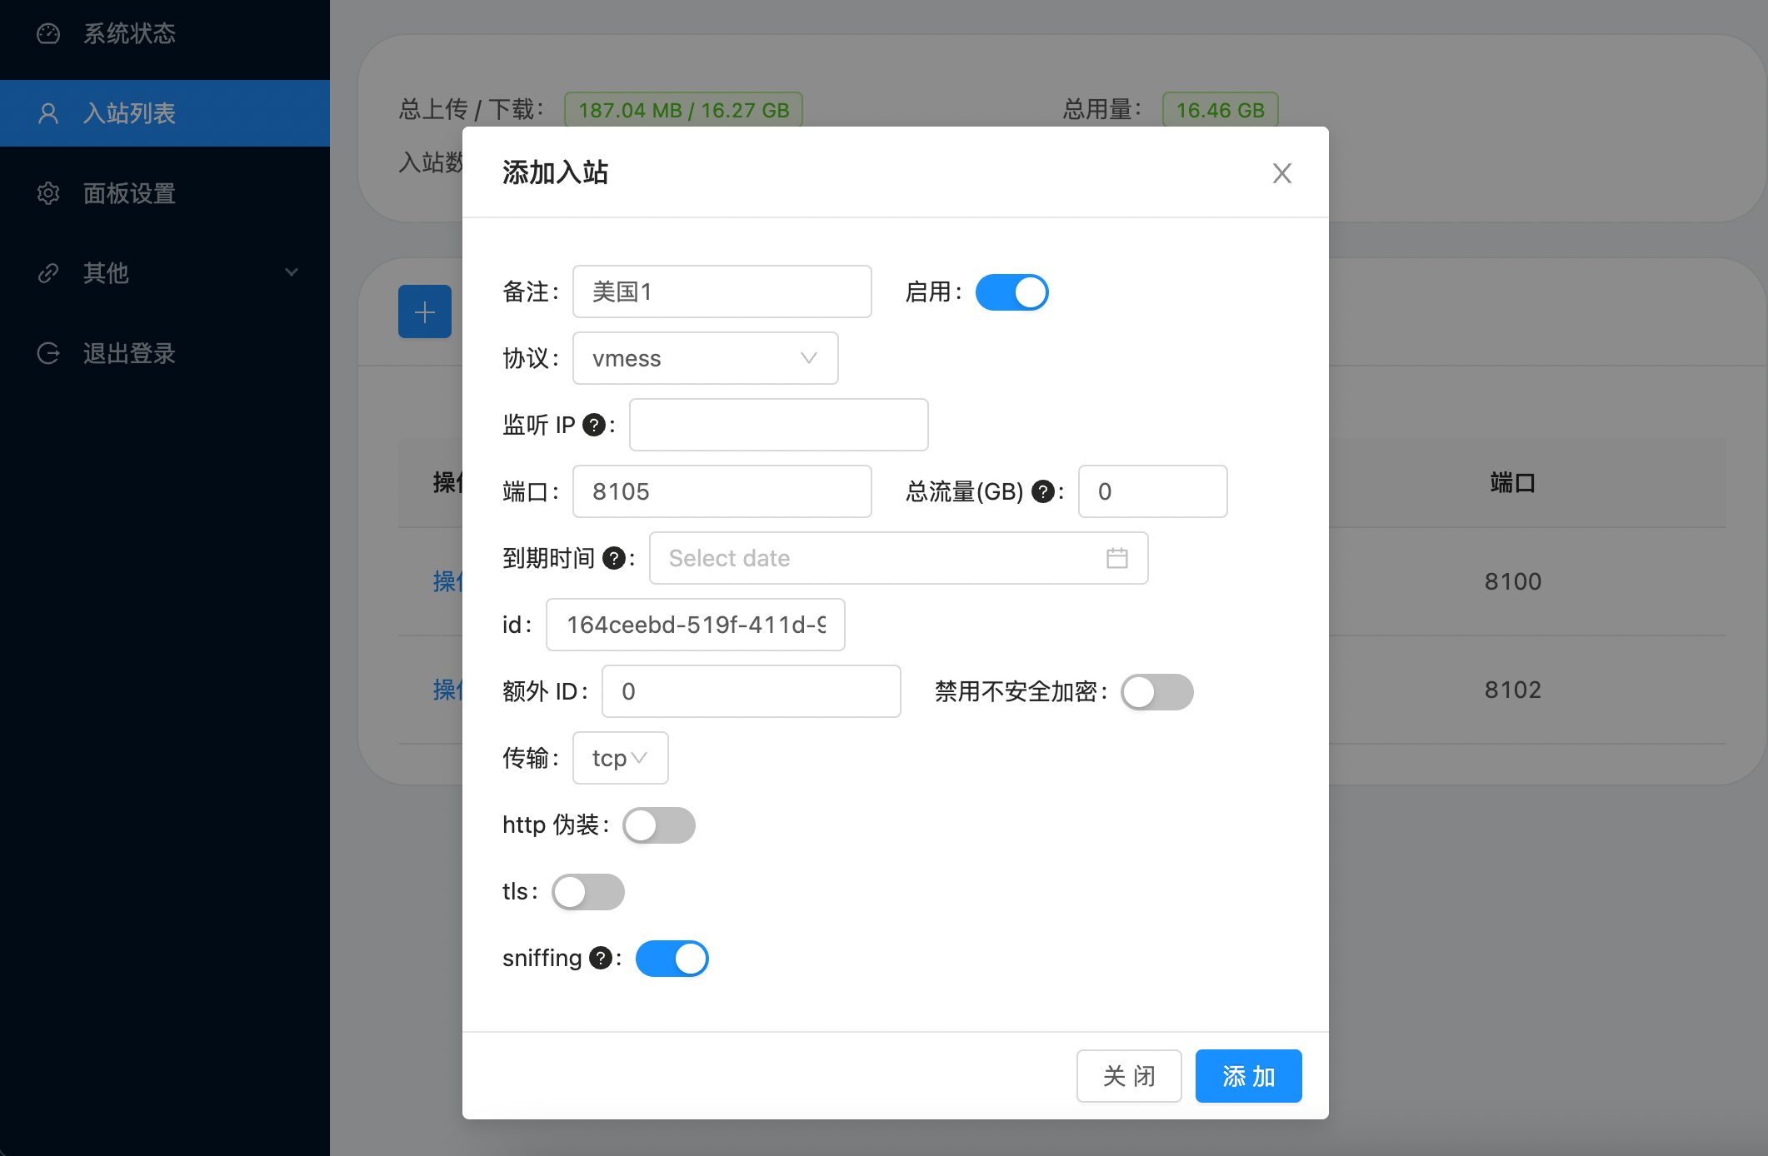This screenshot has width=1768, height=1156.
Task: Enable the tls switch
Action: point(588,892)
